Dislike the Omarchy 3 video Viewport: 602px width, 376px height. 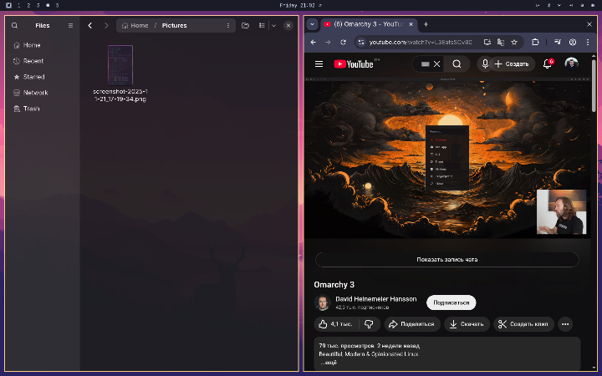tap(369, 324)
